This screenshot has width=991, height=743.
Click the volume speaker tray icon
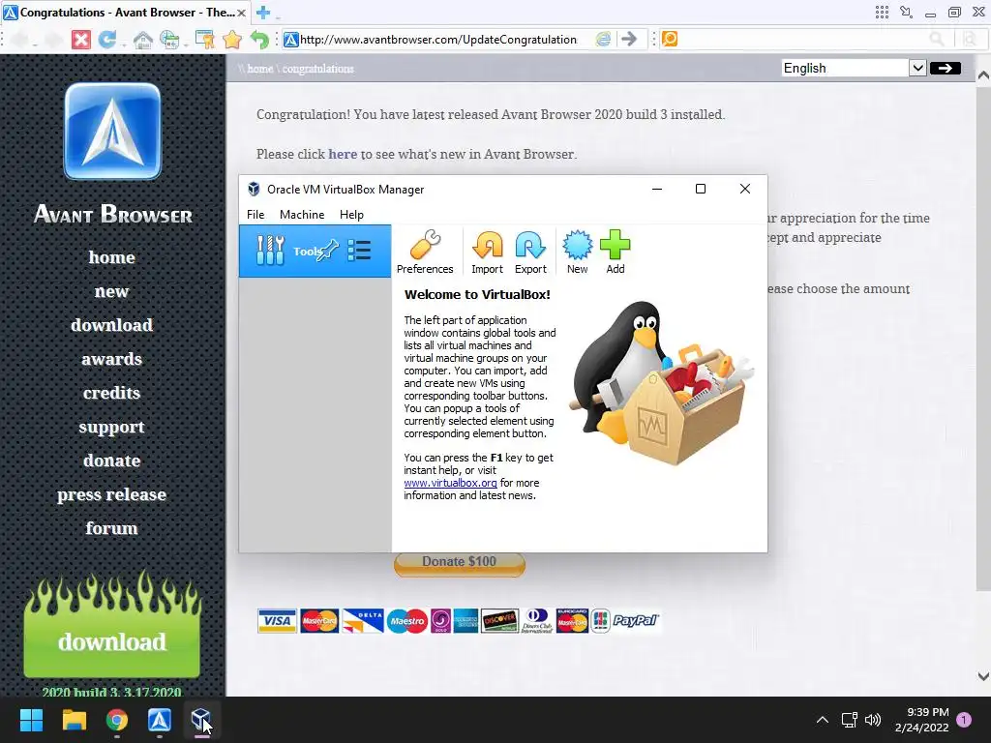click(873, 720)
